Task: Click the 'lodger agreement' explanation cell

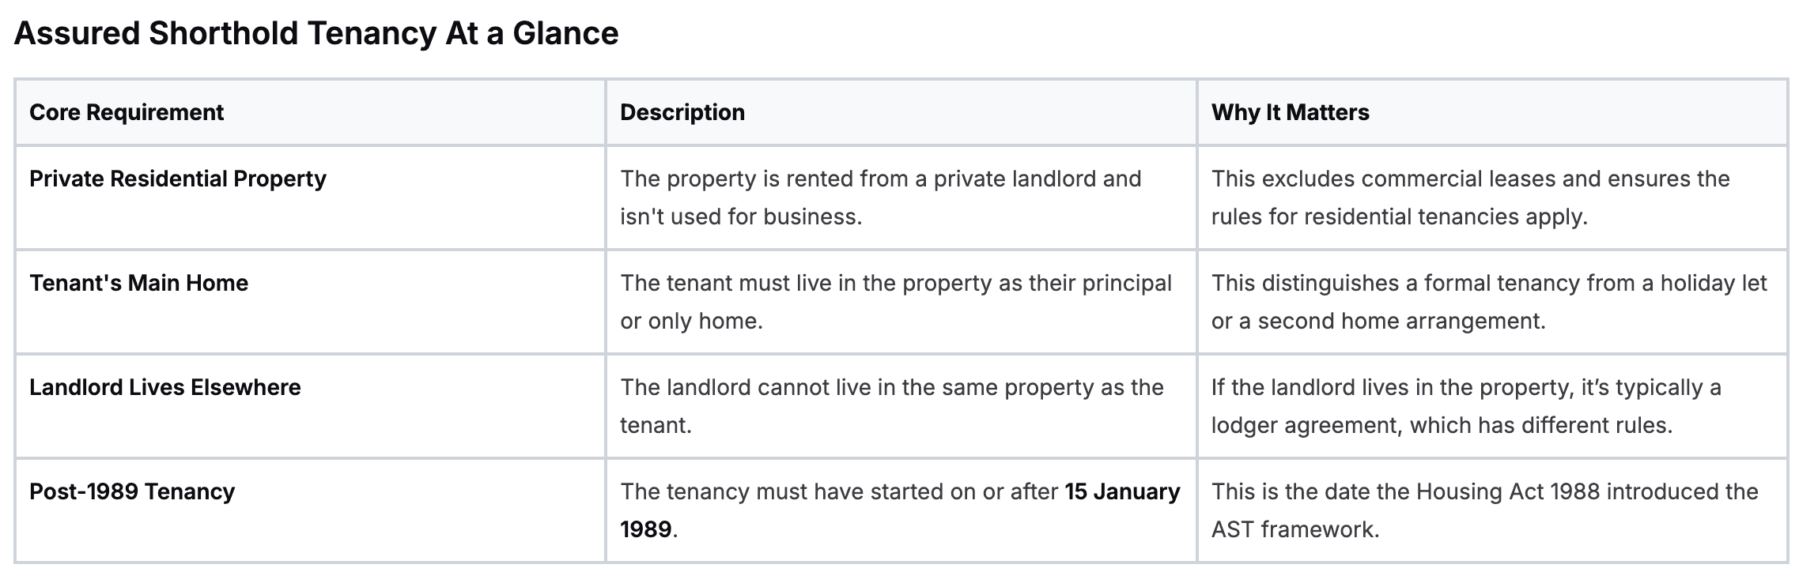Action: (x=1441, y=426)
